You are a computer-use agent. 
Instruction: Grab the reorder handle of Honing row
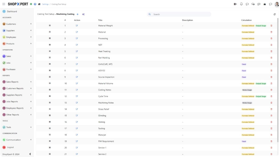pyautogui.click(x=50, y=122)
